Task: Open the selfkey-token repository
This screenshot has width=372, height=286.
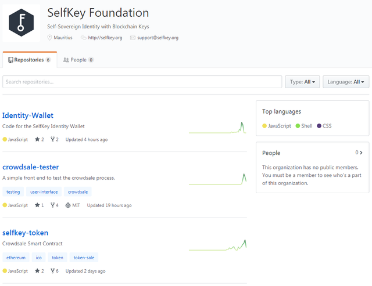Action: coord(25,233)
